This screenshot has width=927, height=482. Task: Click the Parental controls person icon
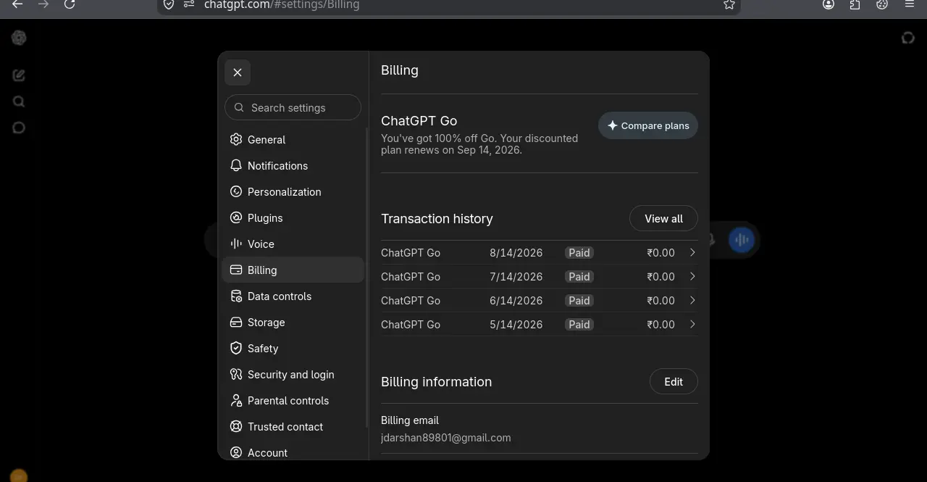point(235,400)
